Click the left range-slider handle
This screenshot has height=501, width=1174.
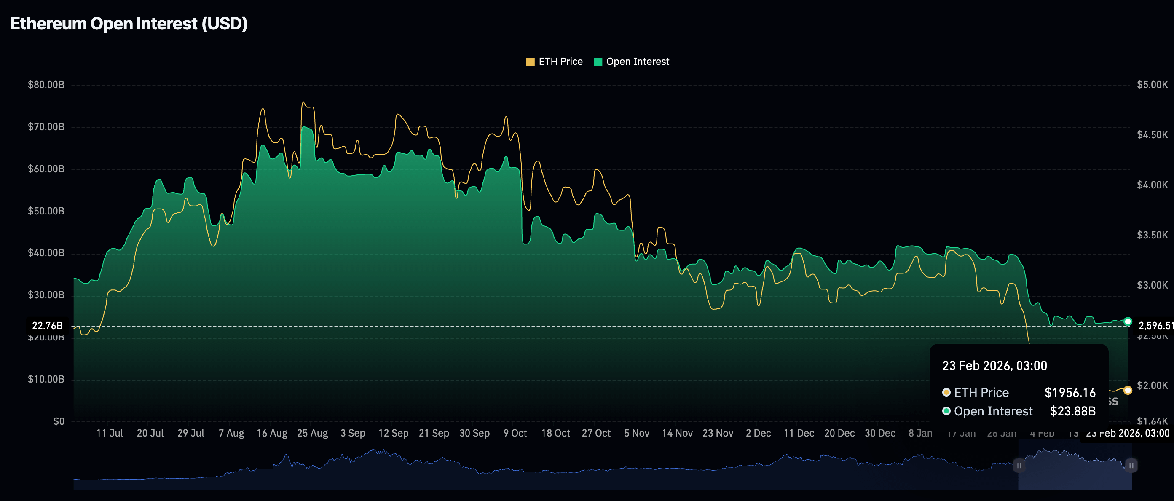click(1019, 465)
